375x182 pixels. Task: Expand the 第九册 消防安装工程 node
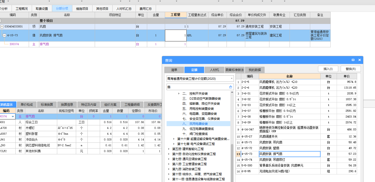169,169
